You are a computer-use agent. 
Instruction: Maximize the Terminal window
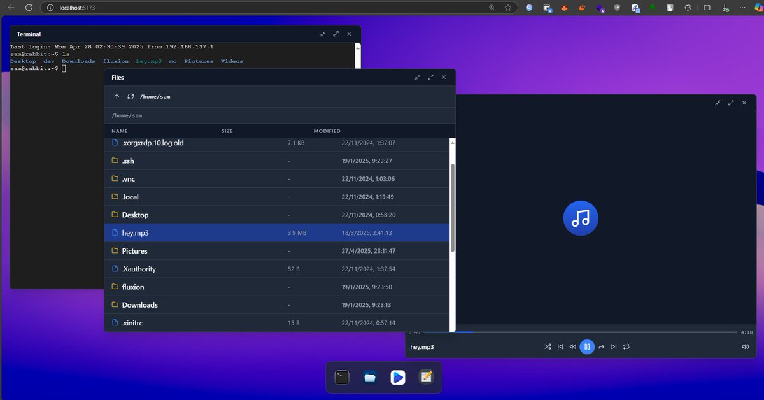pos(336,34)
